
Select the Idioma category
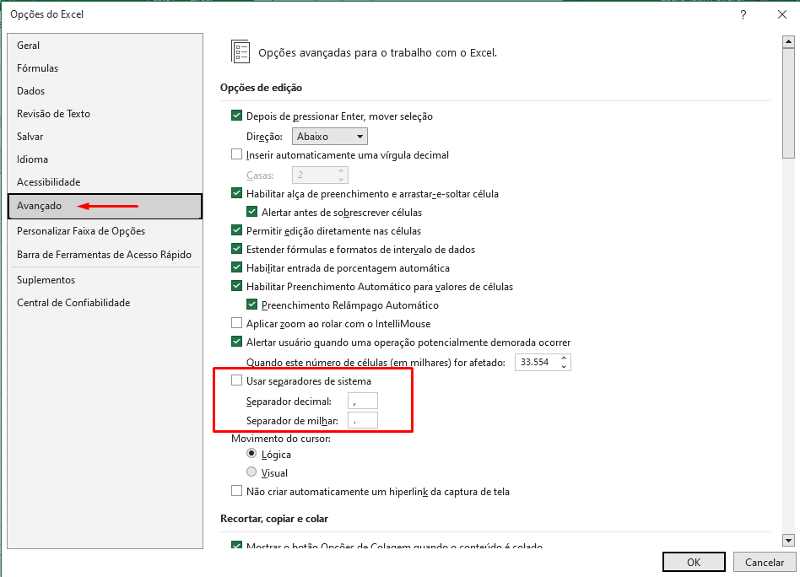tap(105, 159)
